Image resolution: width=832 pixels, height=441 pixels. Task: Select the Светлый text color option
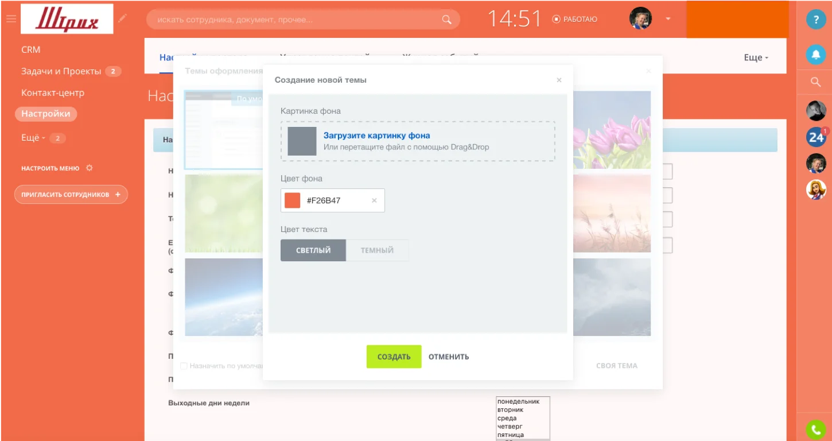[x=313, y=250]
